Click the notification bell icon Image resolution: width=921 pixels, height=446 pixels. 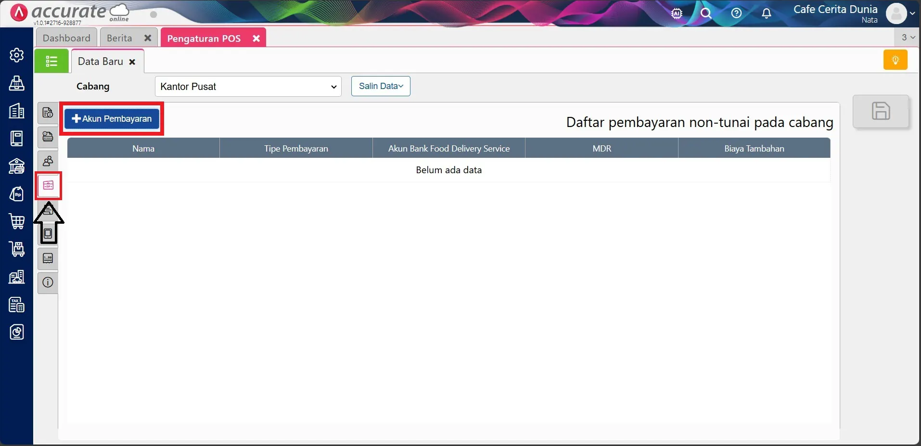[767, 13]
